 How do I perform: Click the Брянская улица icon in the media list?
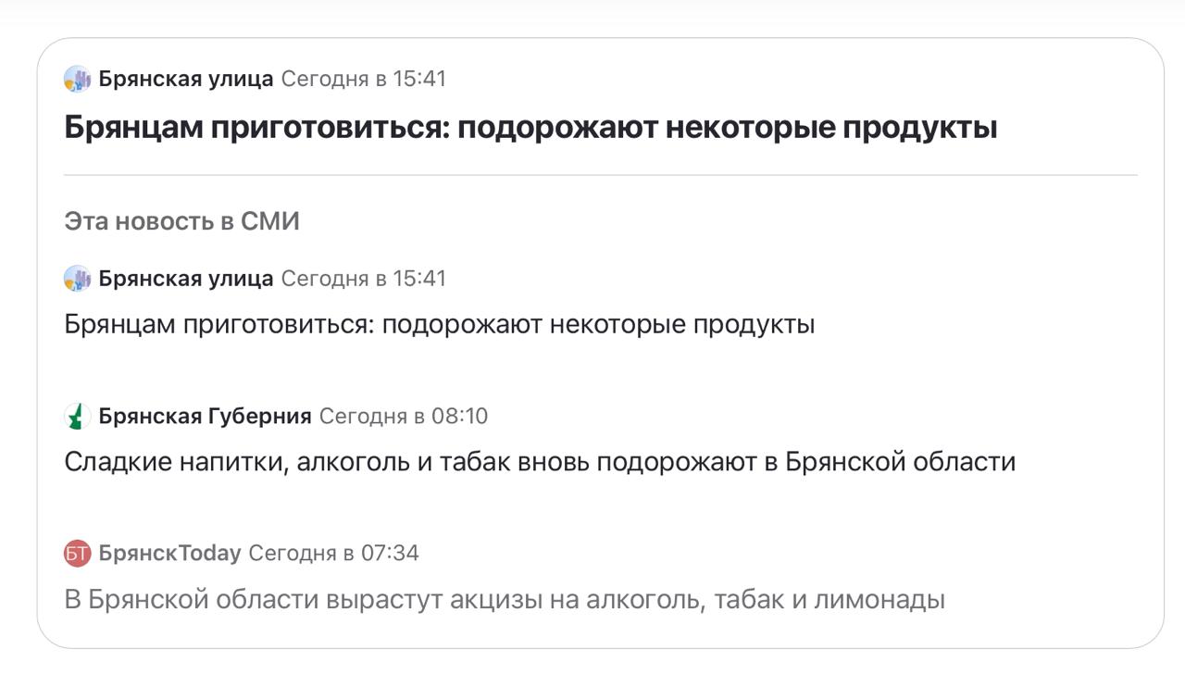coord(77,279)
